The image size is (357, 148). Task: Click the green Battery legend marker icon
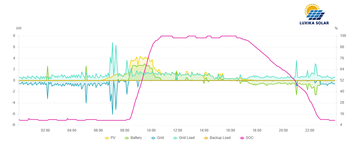point(126,138)
